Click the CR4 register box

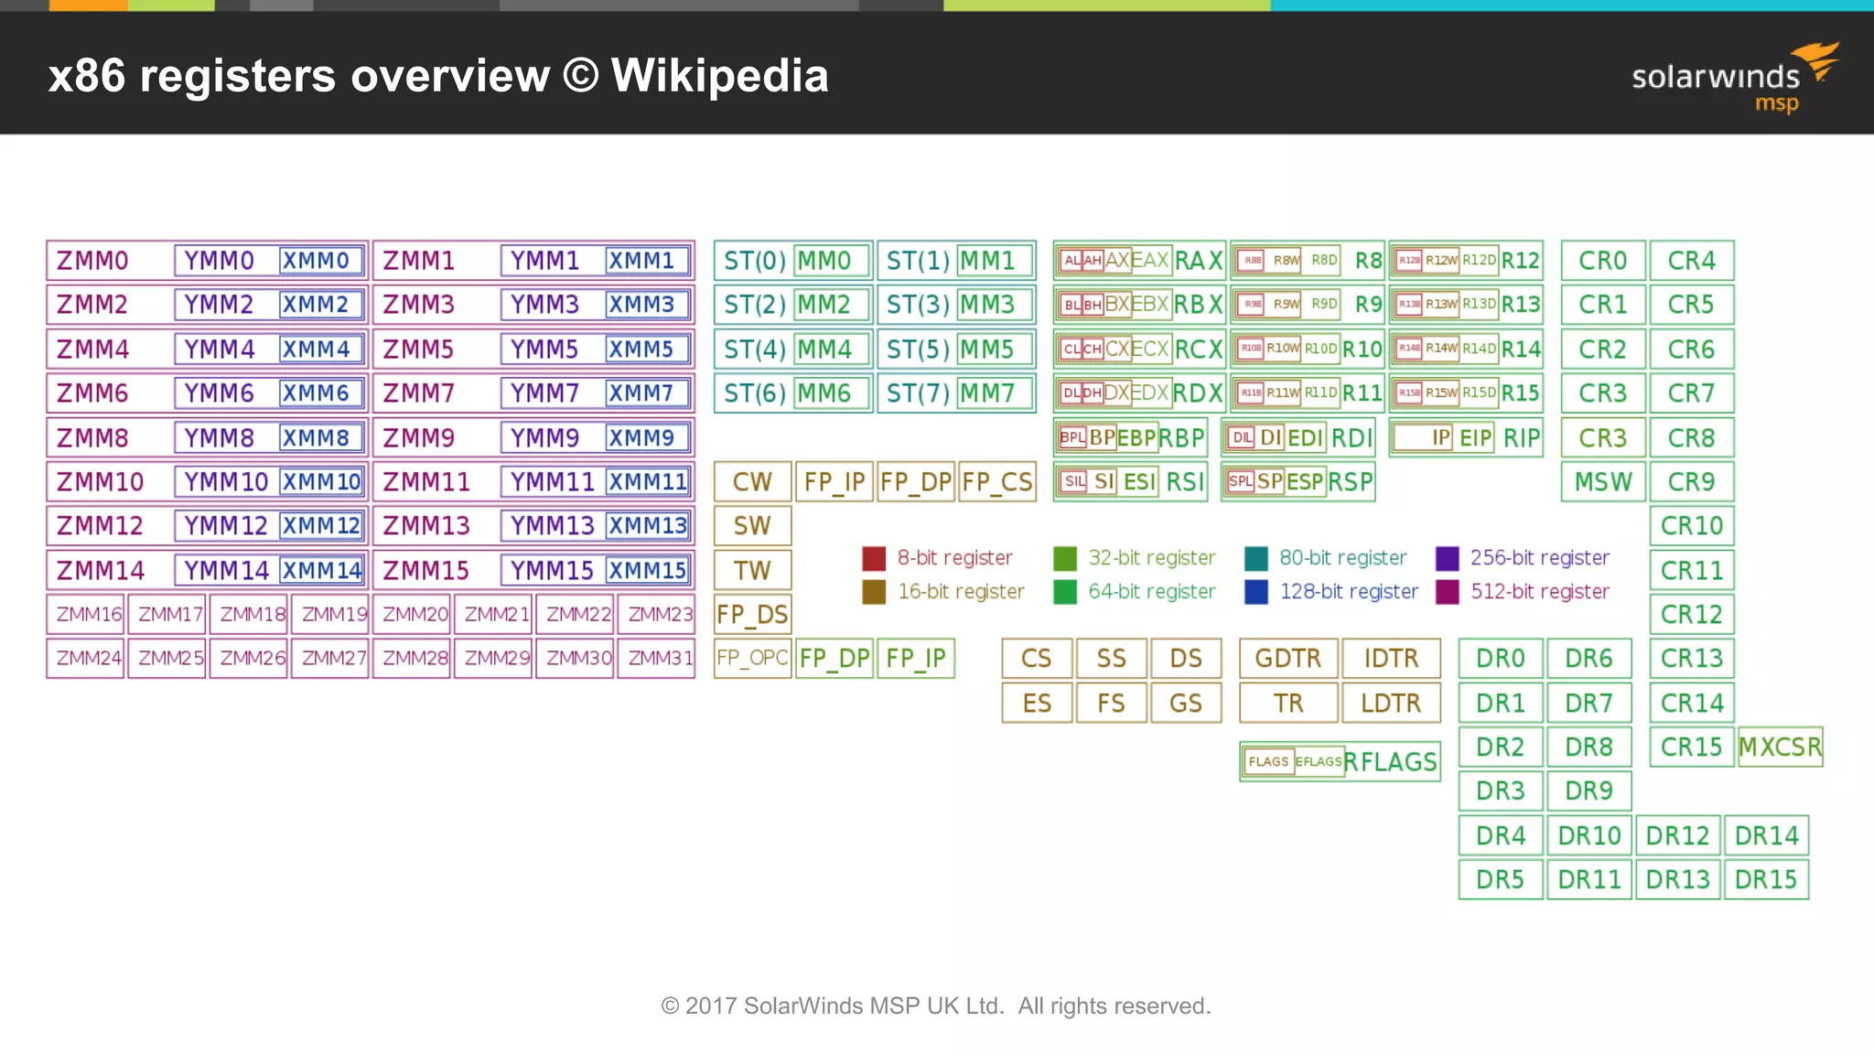1691,261
